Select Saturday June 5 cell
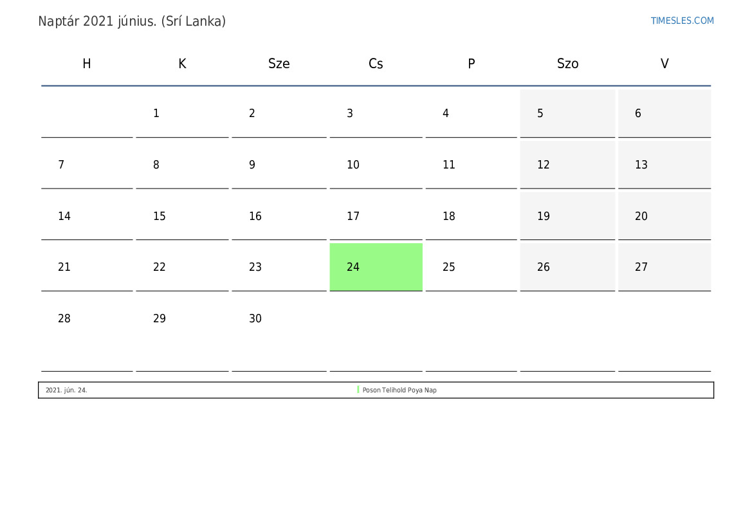This screenshot has height=532, width=752. pyautogui.click(x=567, y=113)
